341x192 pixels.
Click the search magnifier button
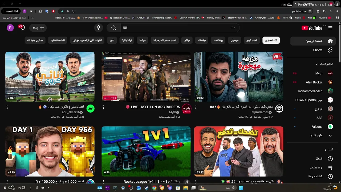(x=114, y=28)
